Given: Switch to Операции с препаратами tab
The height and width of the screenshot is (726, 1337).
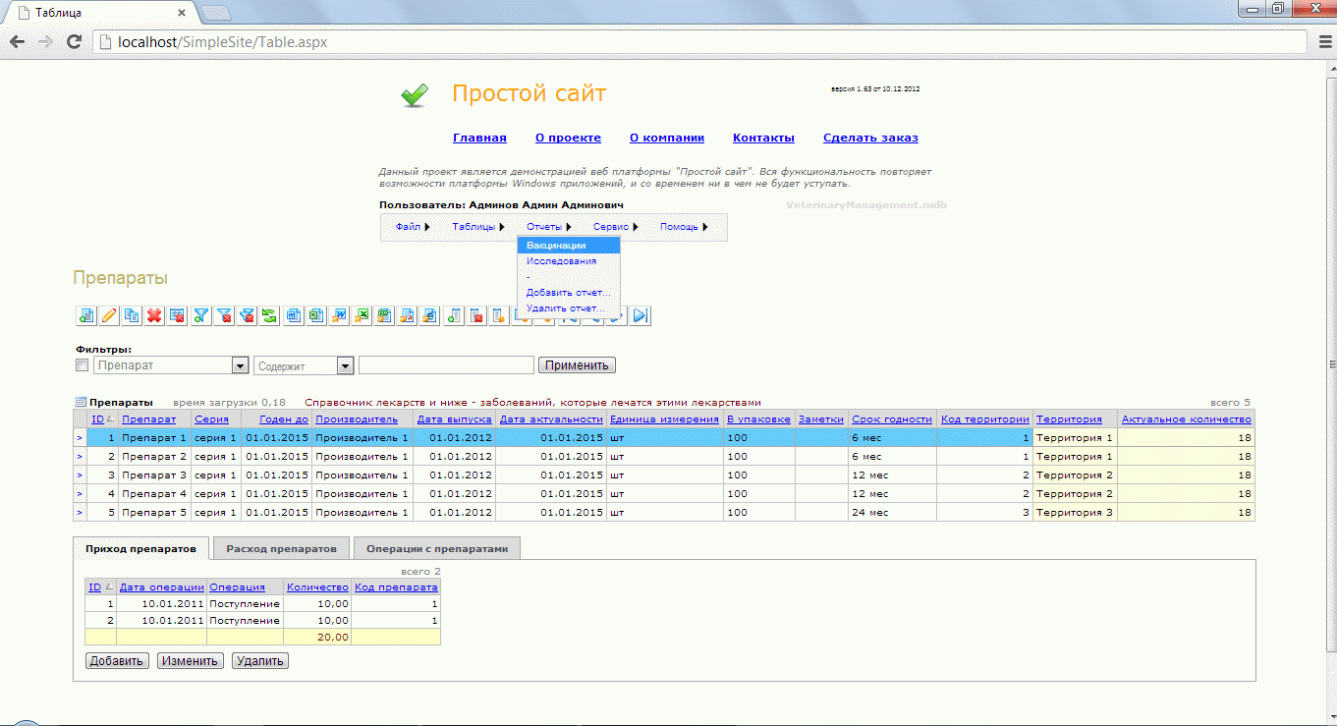Looking at the screenshot, I should (x=436, y=548).
